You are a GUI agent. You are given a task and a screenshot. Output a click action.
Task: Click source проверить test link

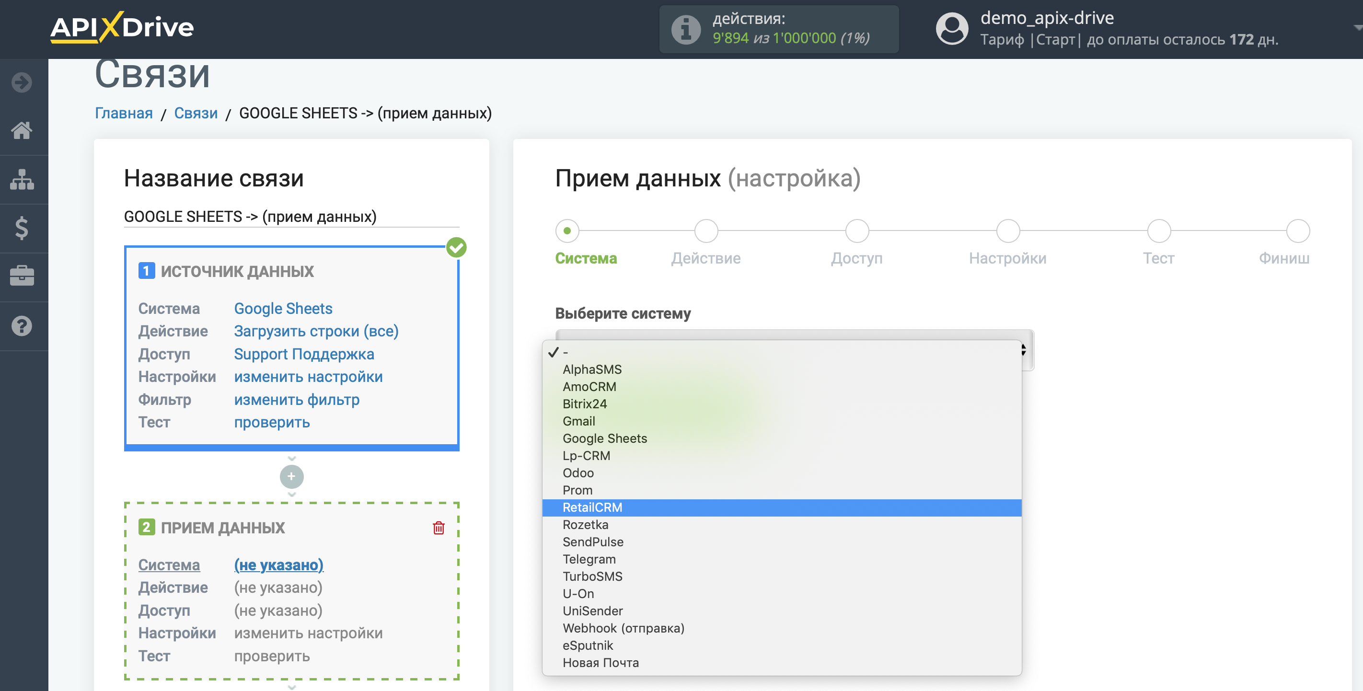click(272, 422)
